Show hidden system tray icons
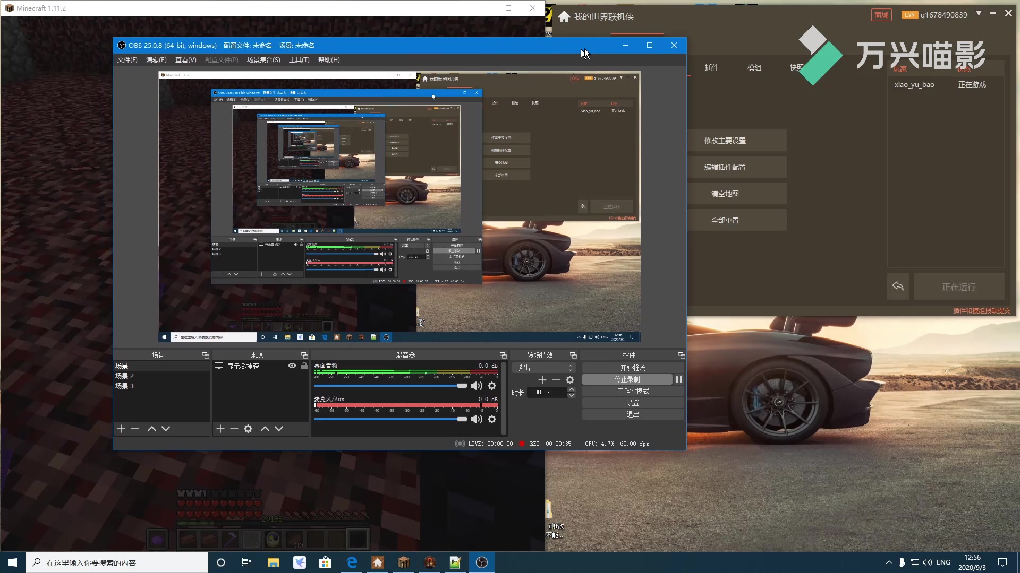This screenshot has width=1020, height=573. [889, 562]
